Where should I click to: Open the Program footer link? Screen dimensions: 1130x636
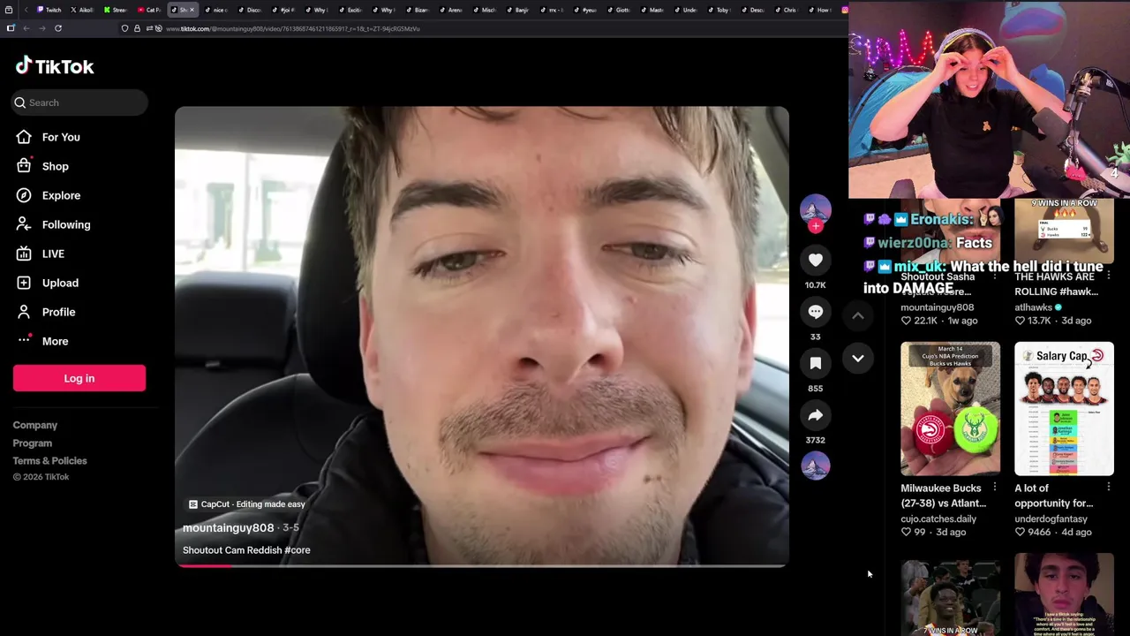pos(33,443)
